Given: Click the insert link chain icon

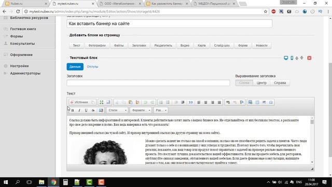Looking at the screenshot, I should [228, 102].
